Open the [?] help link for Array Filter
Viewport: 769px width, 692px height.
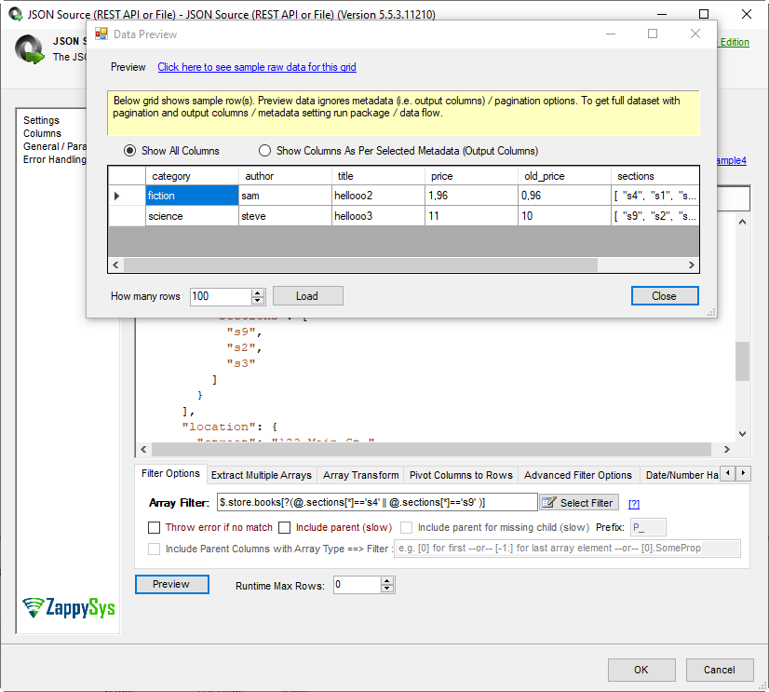(634, 504)
